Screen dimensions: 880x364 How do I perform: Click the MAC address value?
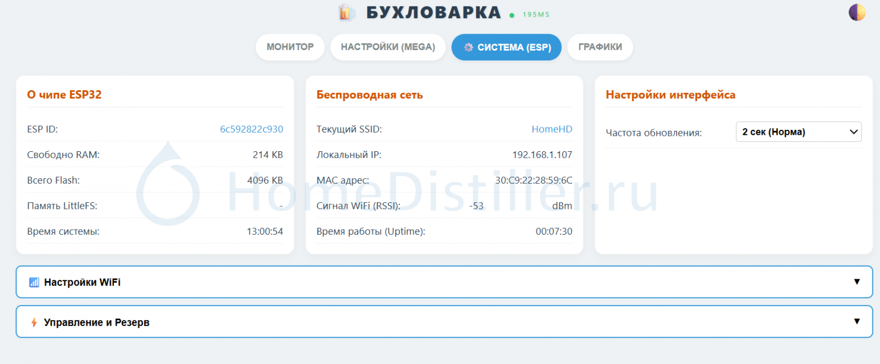pyautogui.click(x=533, y=180)
